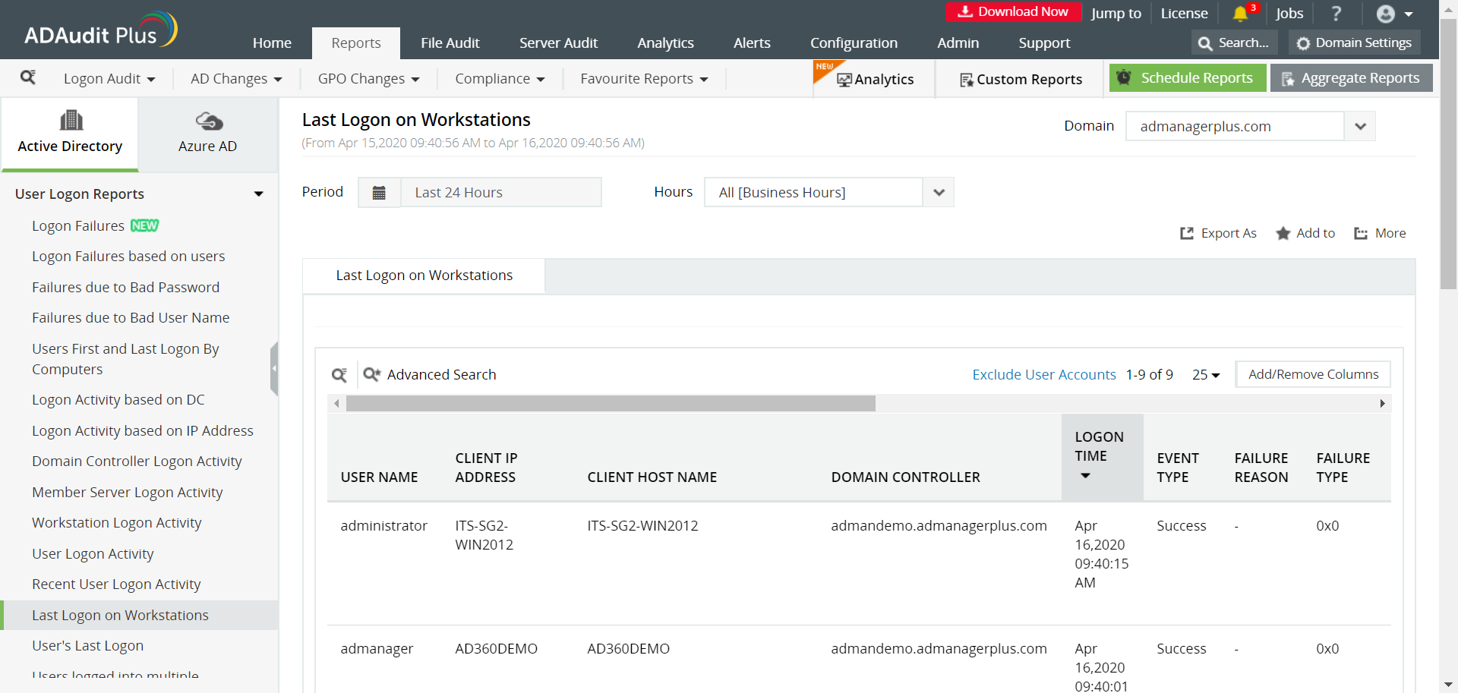
Task: Expand the Hours business hours dropdown
Action: pyautogui.click(x=938, y=192)
